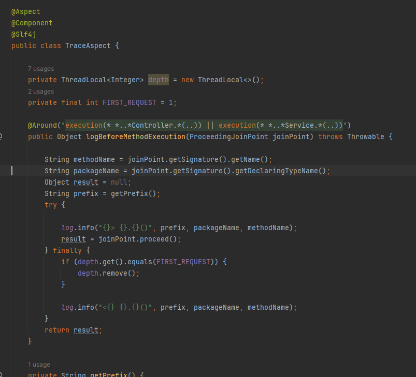Screen dimensions: 416x377
Task: Click result in the return statement
Action: click(85, 330)
